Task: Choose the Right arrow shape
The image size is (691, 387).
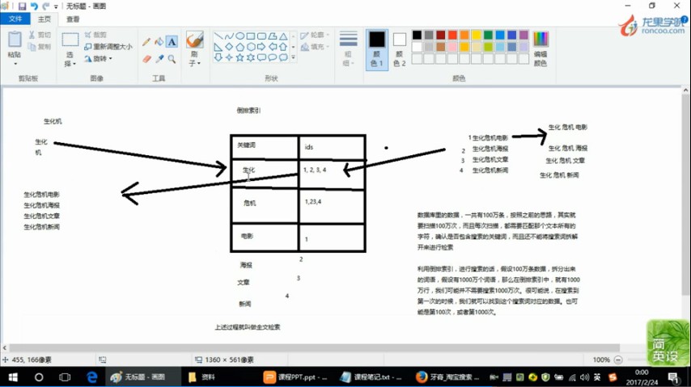Action: [x=262, y=47]
